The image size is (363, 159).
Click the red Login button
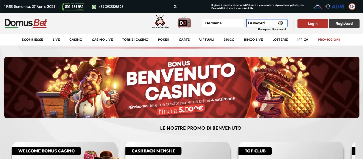(x=313, y=24)
